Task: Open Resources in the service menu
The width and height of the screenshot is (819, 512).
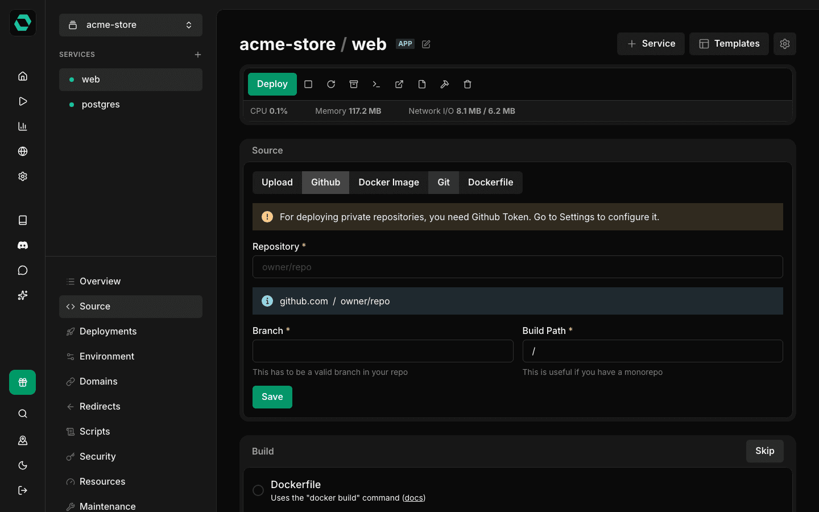Action: click(131, 482)
